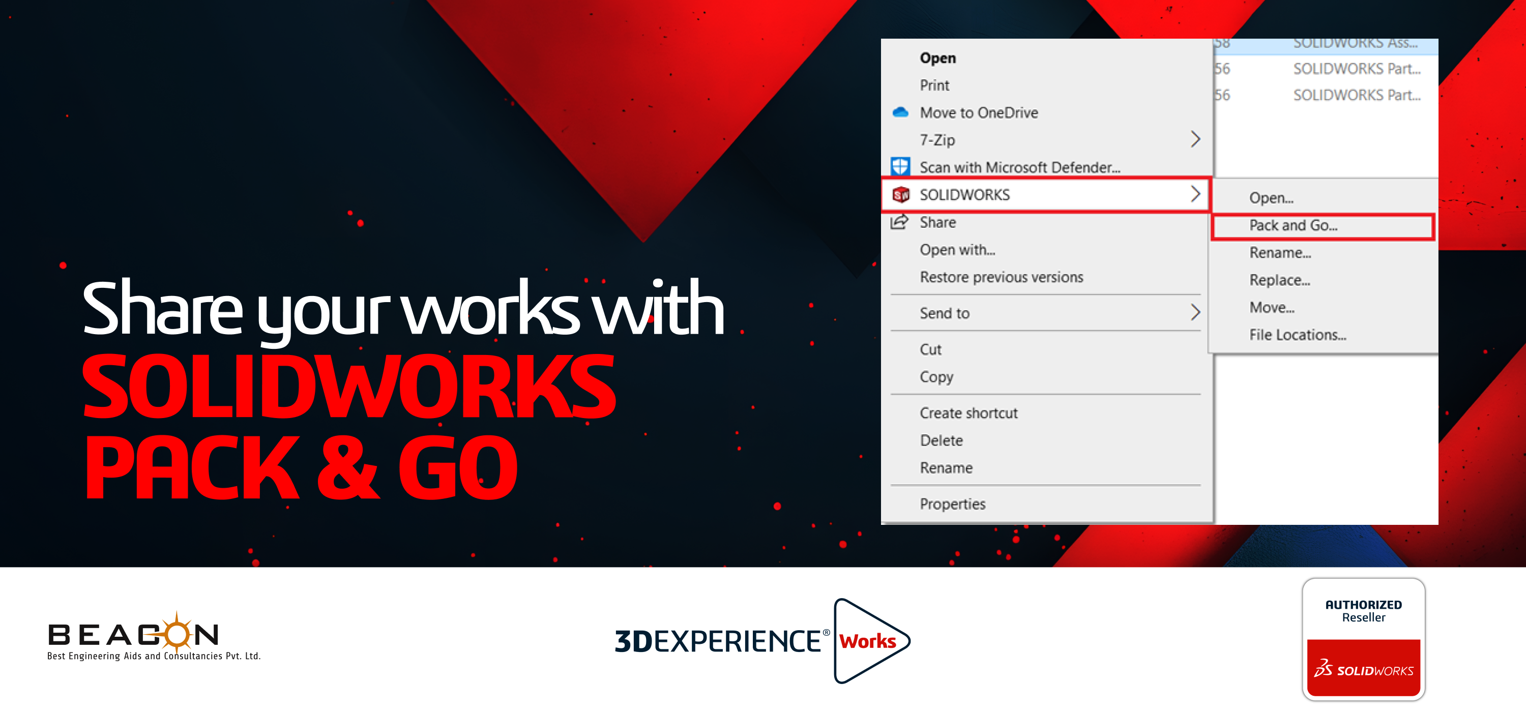Screen dimensions: 1526x712
Task: Click the SOLIDWORKS red cube icon
Action: pyautogui.click(x=900, y=194)
